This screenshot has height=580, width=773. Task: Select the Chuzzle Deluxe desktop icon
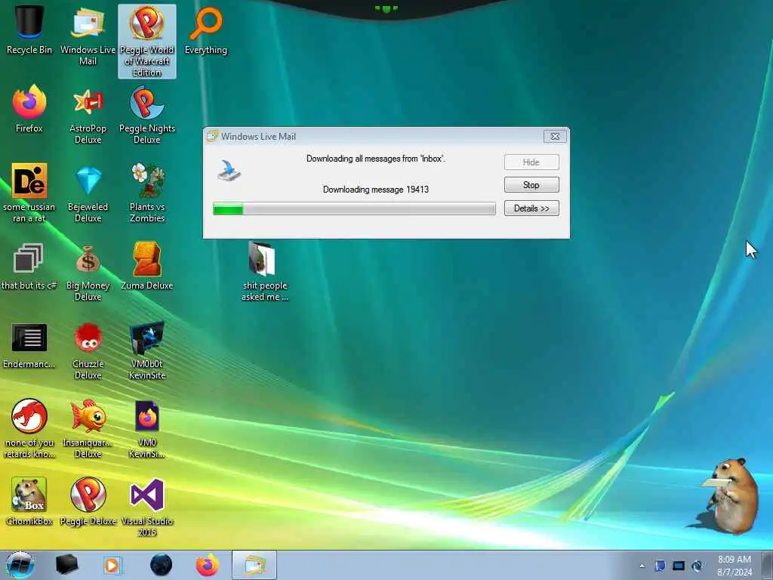pos(88,350)
